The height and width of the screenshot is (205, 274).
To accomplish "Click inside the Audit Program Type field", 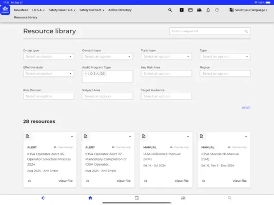I will pyautogui.click(x=107, y=76).
